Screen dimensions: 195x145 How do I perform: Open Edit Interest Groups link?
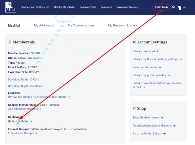[x=21, y=133]
